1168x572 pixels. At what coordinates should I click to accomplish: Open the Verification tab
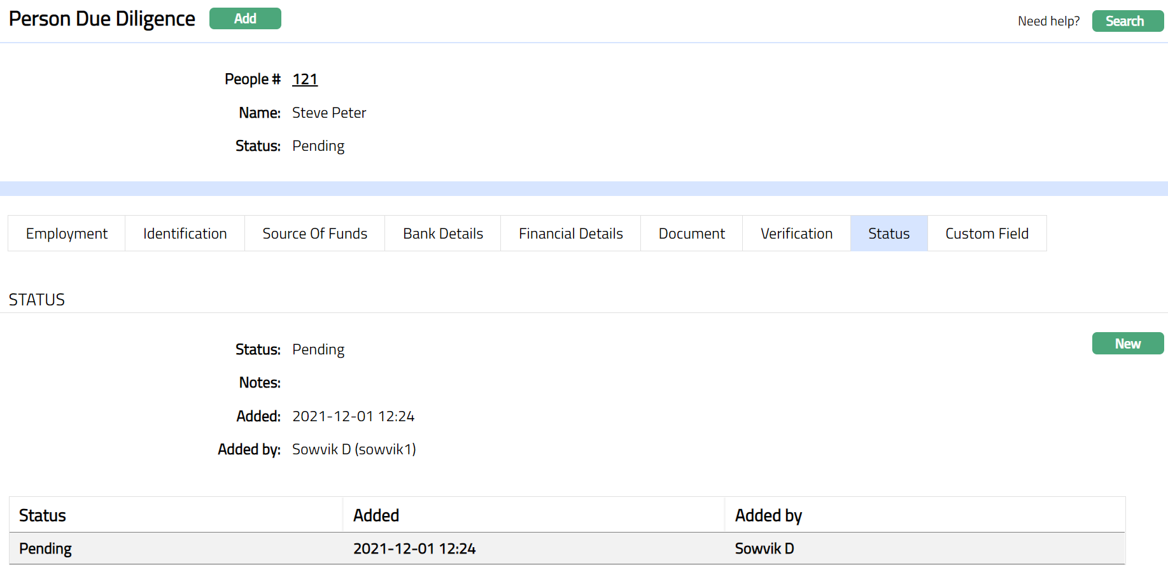click(796, 234)
